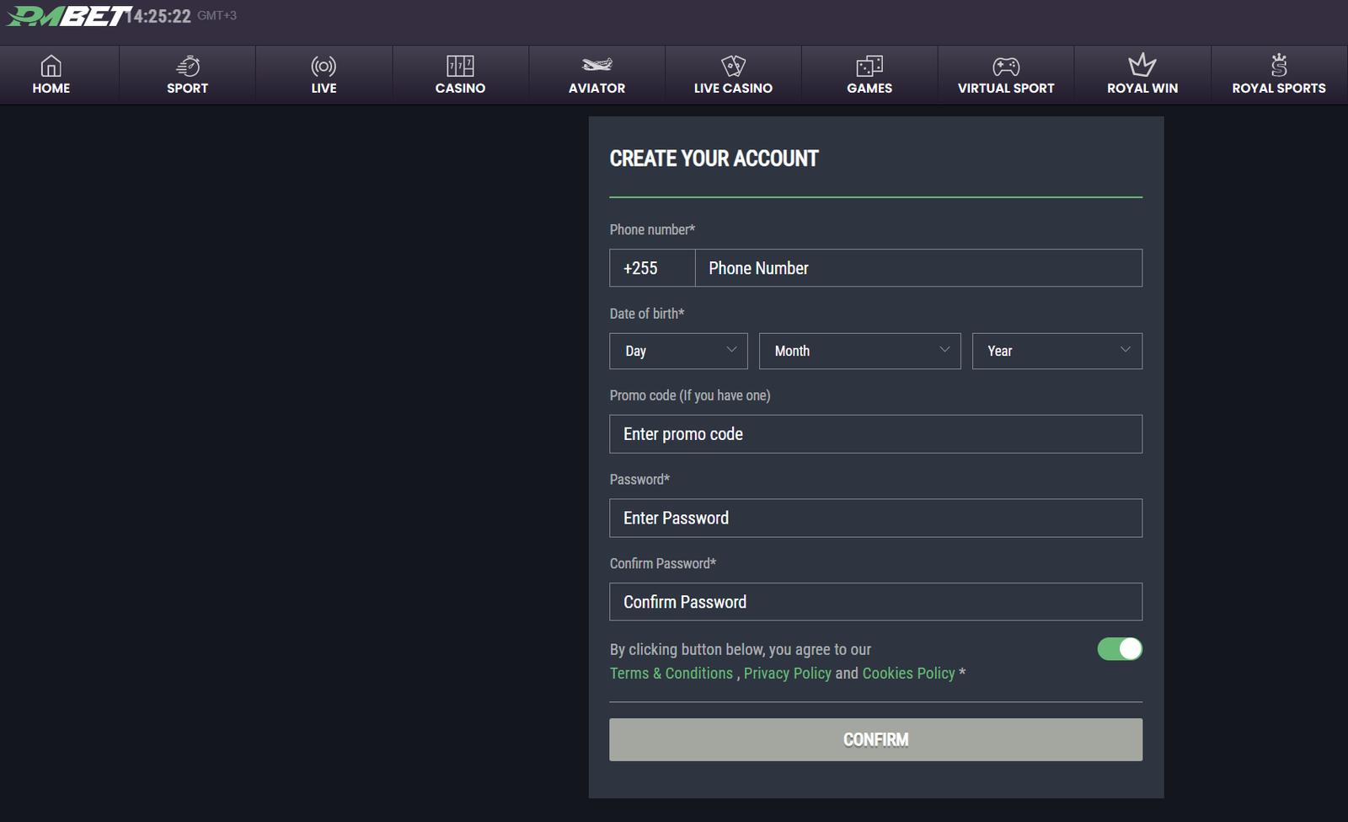The width and height of the screenshot is (1348, 822).
Task: Click the Phone Number input field
Action: [x=917, y=268]
